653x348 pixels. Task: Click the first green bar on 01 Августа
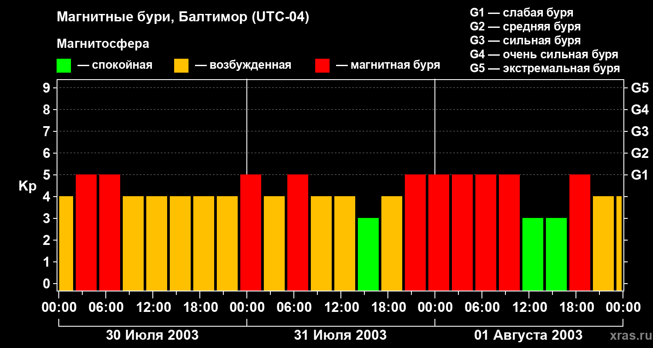[533, 254]
